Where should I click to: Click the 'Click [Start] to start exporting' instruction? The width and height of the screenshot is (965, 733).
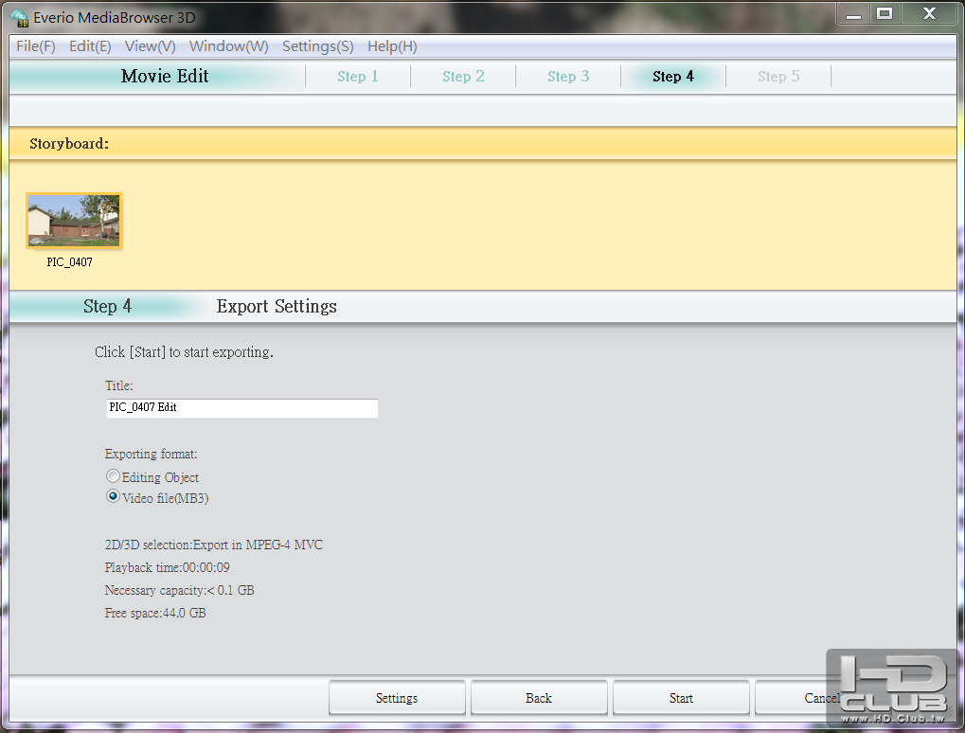[x=184, y=352]
